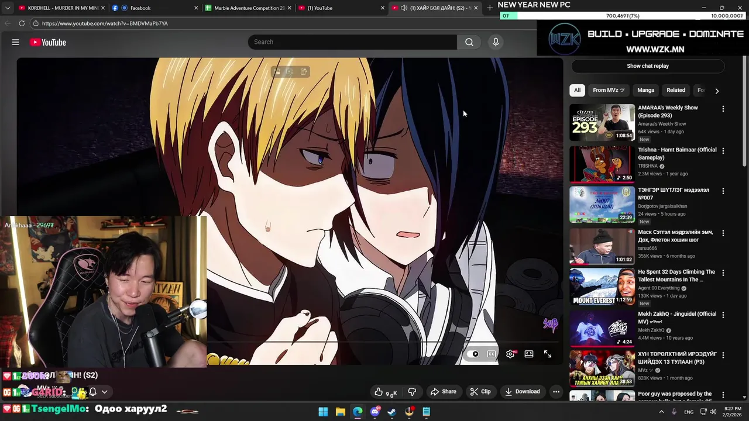Go to the YouTube home logo
The width and height of the screenshot is (749, 421).
pos(47,42)
